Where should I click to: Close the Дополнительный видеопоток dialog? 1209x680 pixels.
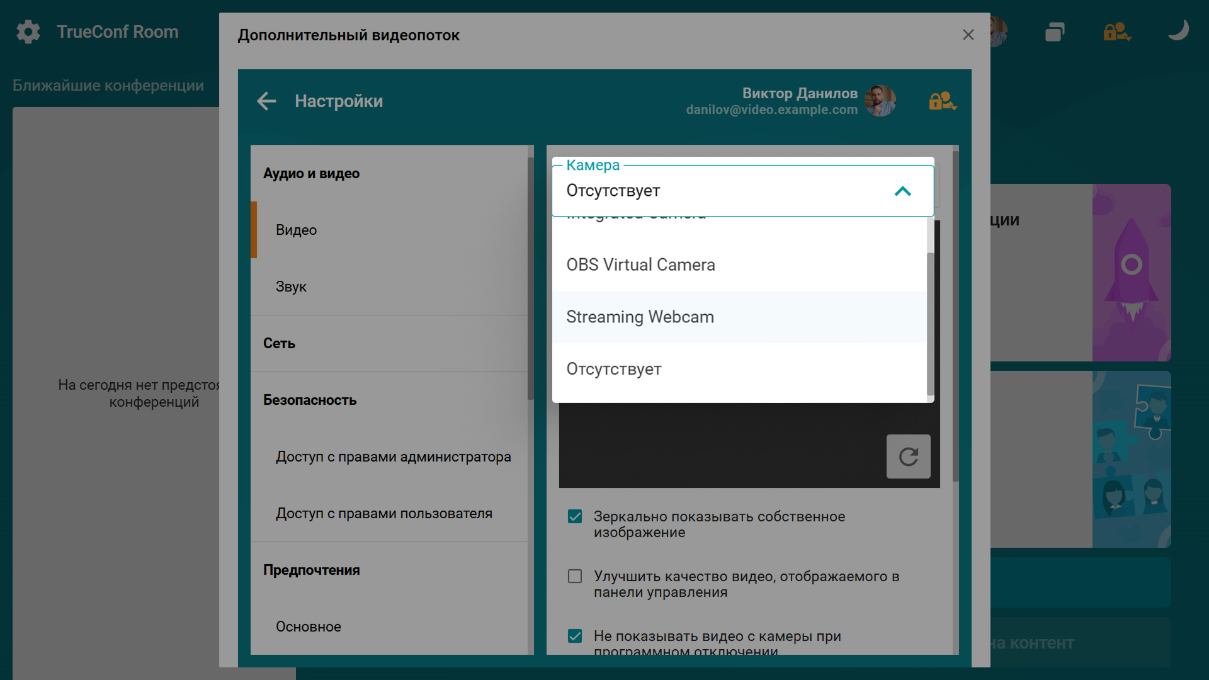coord(968,35)
